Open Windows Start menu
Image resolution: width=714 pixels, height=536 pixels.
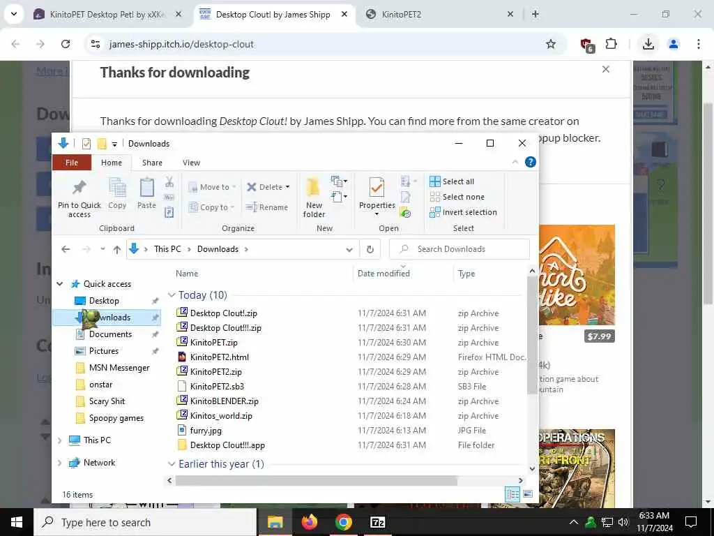17,522
